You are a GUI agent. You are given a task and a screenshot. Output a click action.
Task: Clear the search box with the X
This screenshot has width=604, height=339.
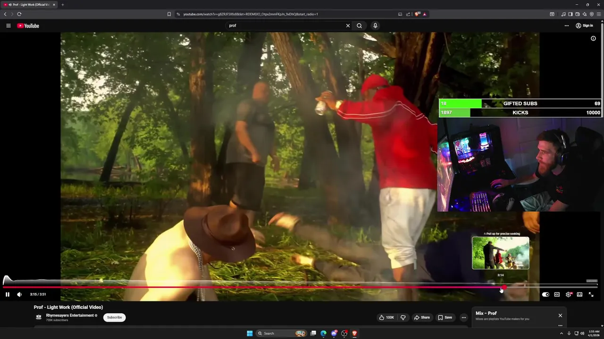tap(348, 26)
